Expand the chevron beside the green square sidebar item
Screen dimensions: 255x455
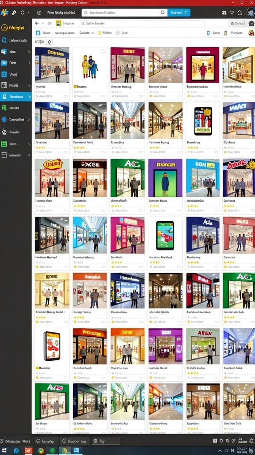[x=29, y=144]
